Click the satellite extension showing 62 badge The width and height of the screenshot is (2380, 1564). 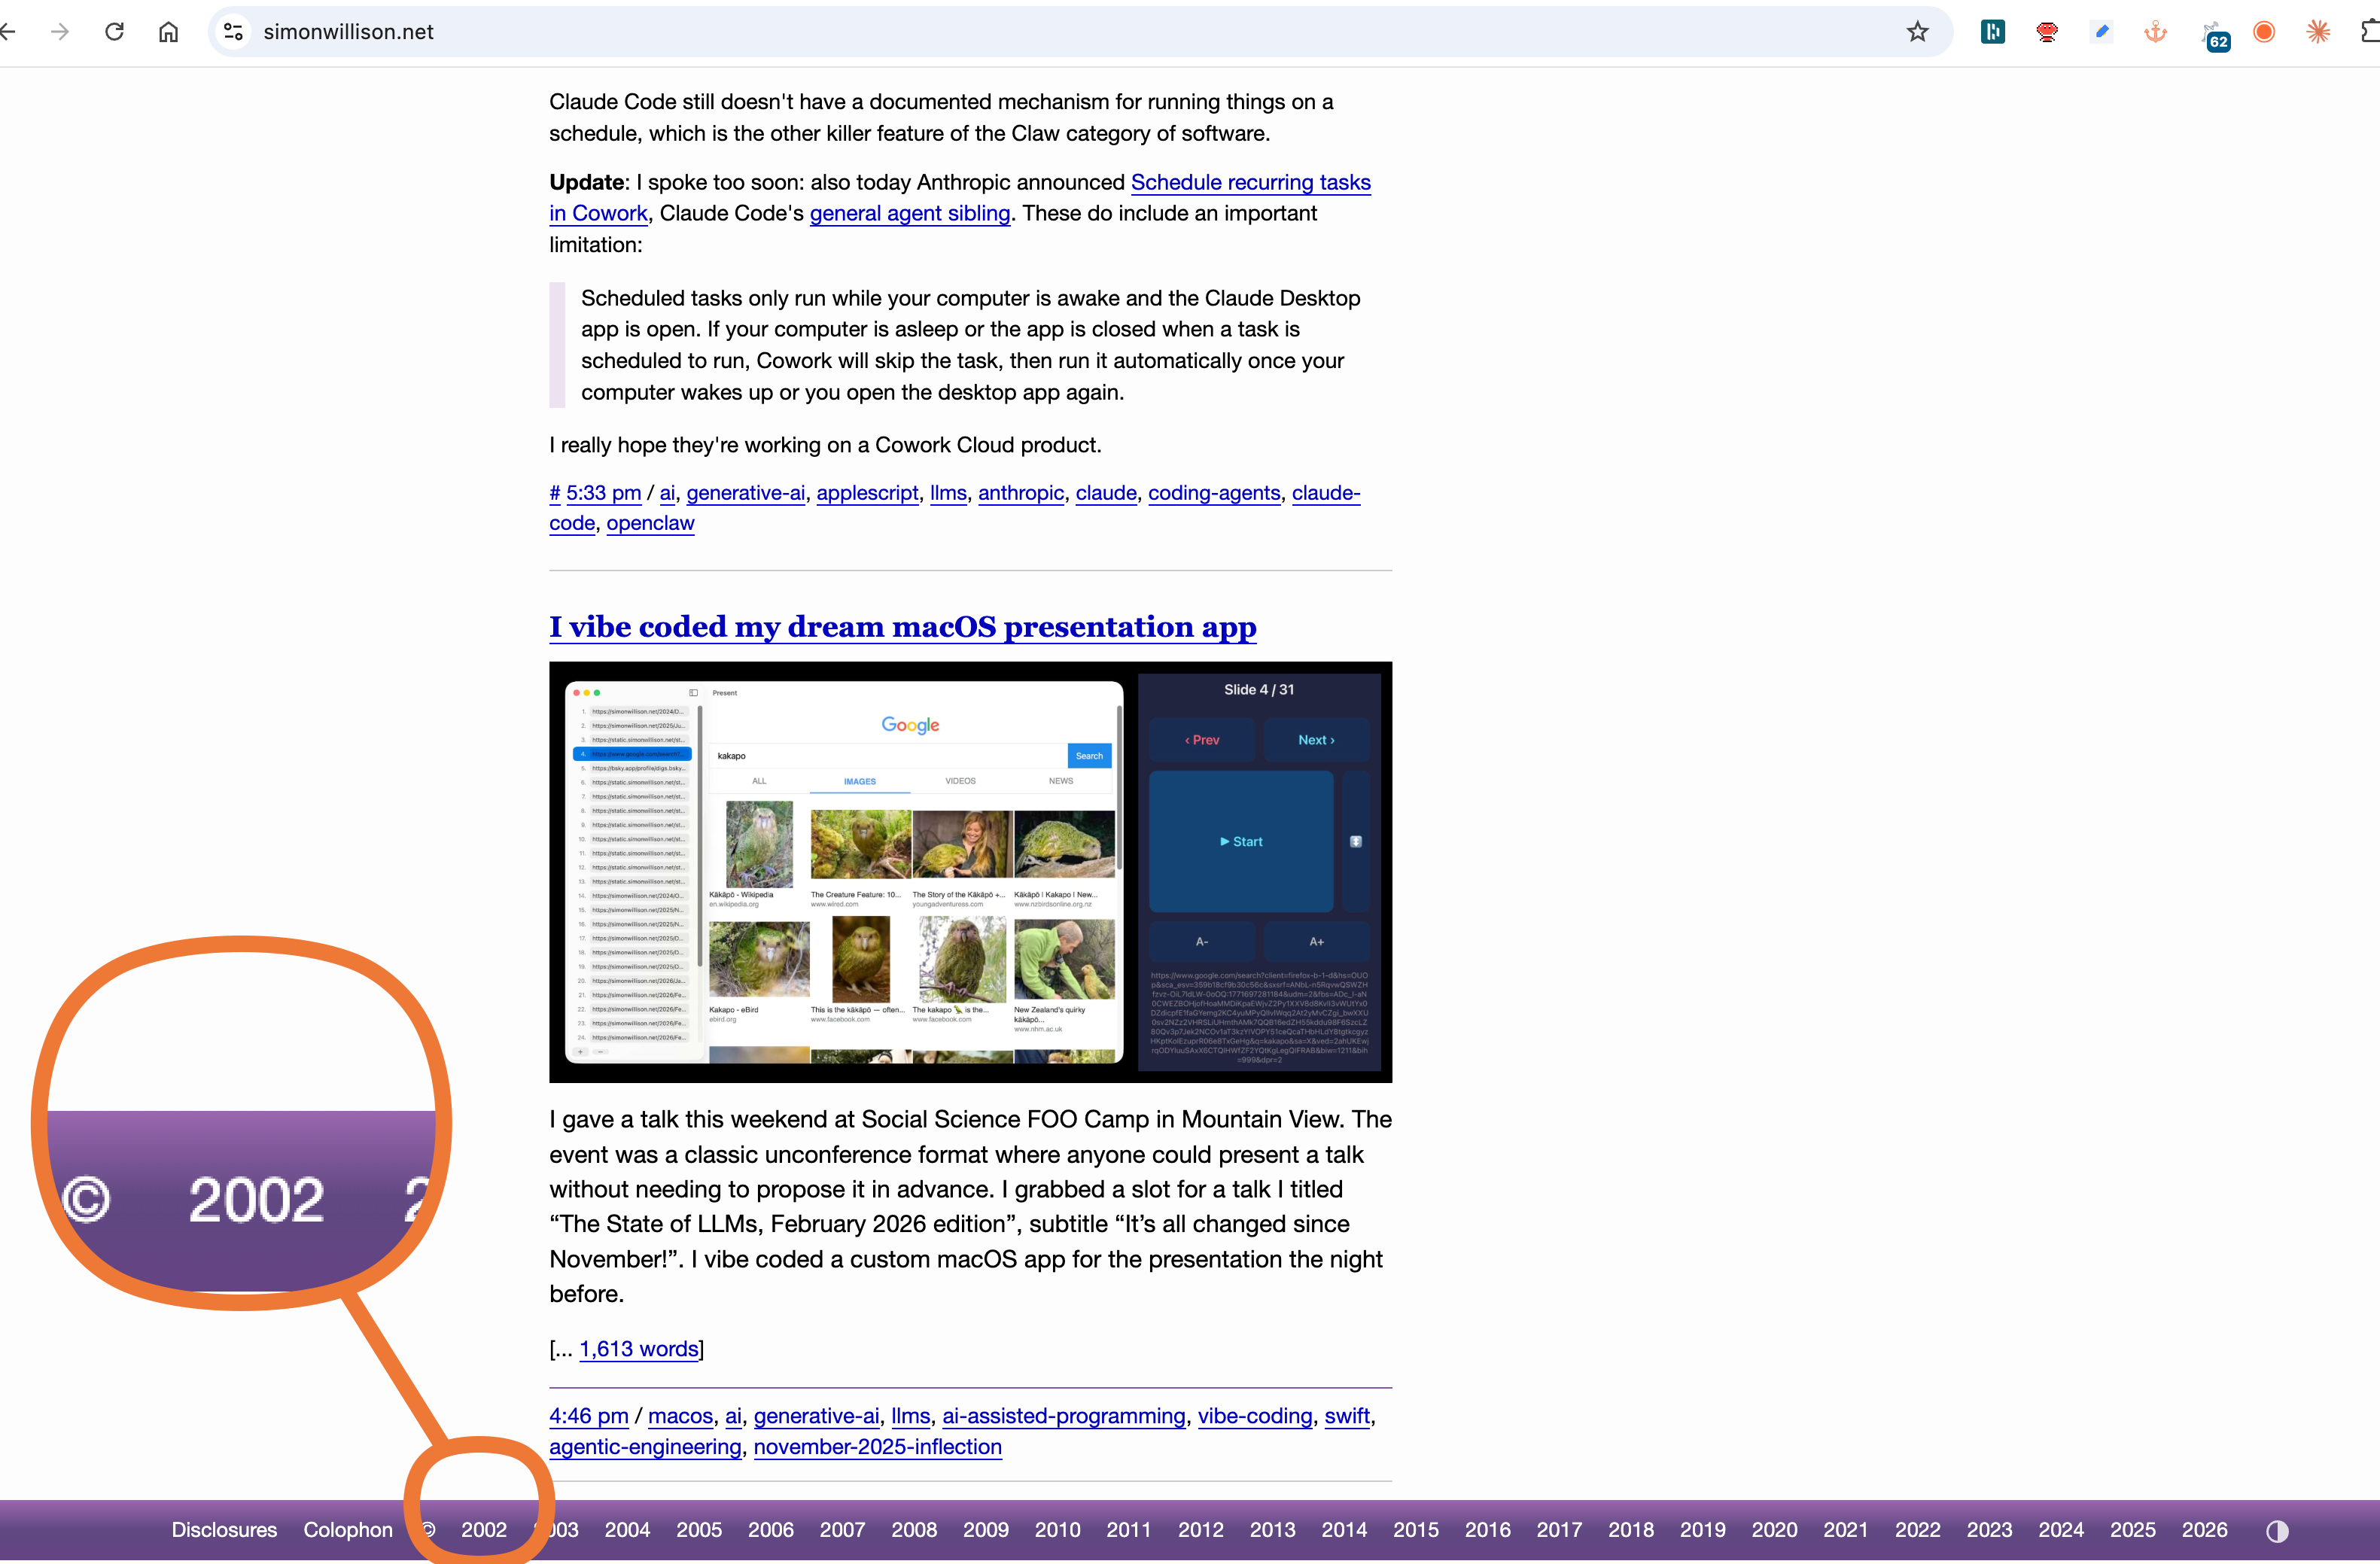(x=2212, y=31)
